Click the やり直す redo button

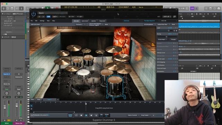tap(79, 17)
